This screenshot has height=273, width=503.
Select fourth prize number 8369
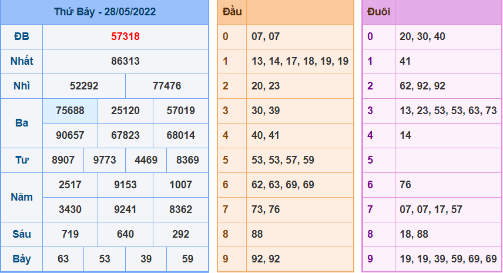point(187,160)
